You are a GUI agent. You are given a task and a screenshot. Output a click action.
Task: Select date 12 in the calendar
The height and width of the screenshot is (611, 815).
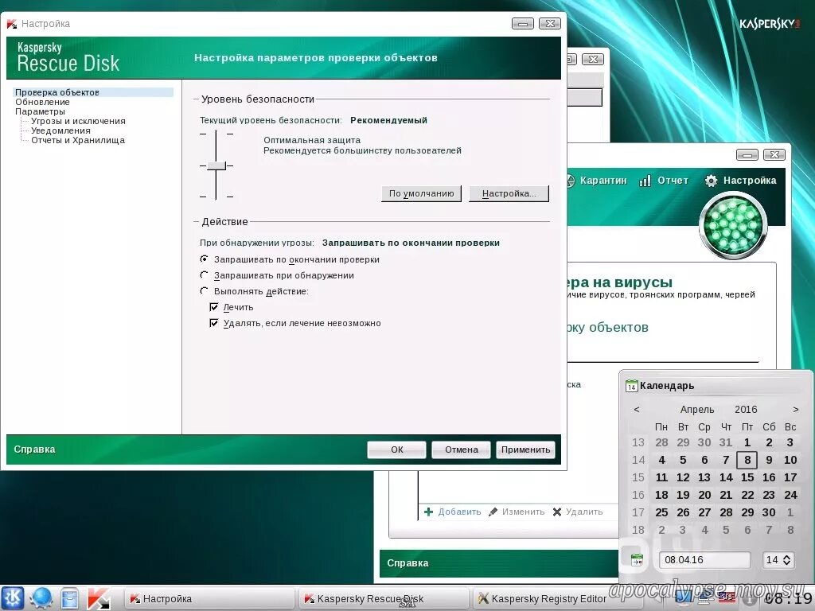tap(683, 477)
